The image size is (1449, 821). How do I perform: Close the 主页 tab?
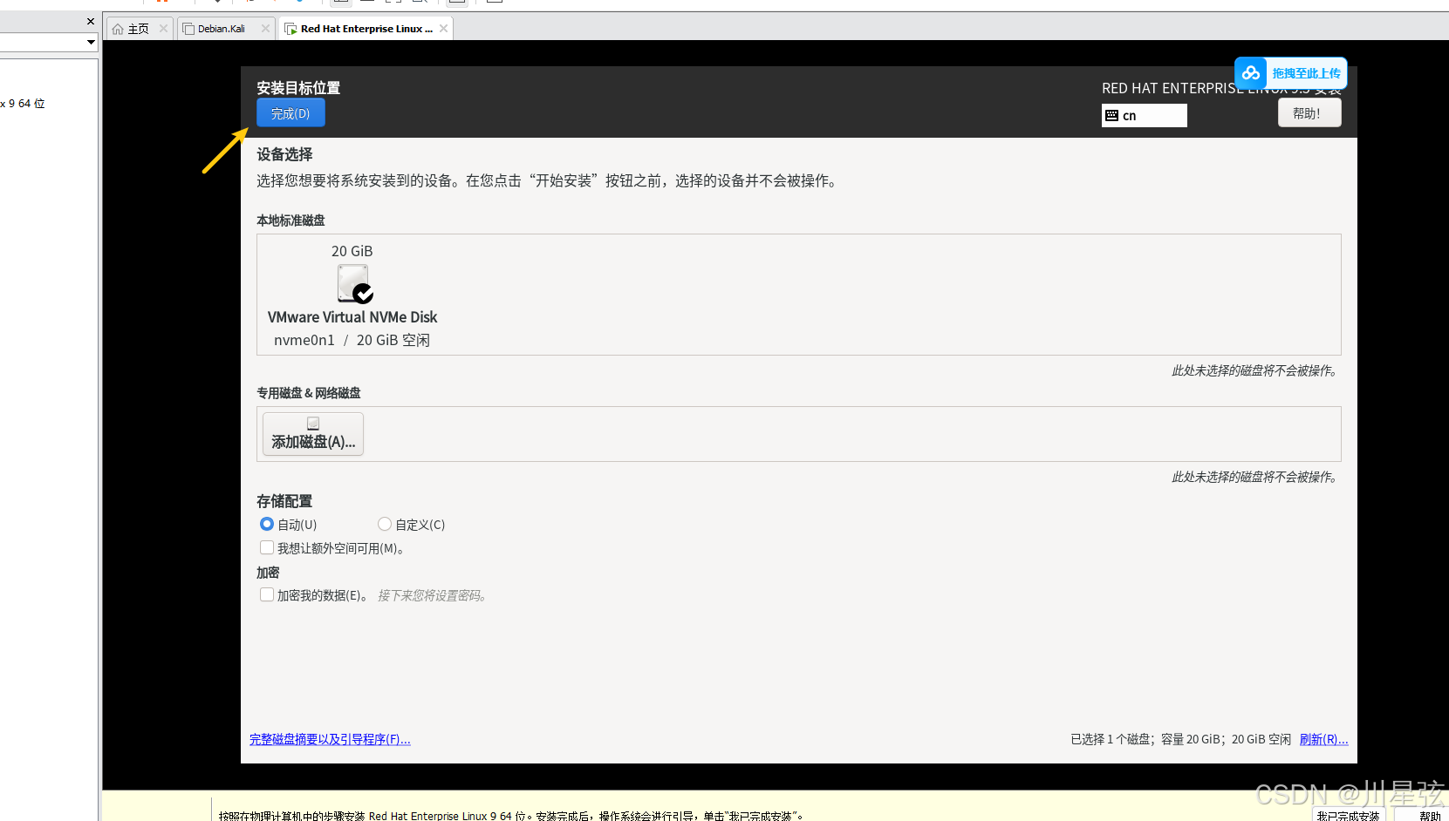(163, 29)
